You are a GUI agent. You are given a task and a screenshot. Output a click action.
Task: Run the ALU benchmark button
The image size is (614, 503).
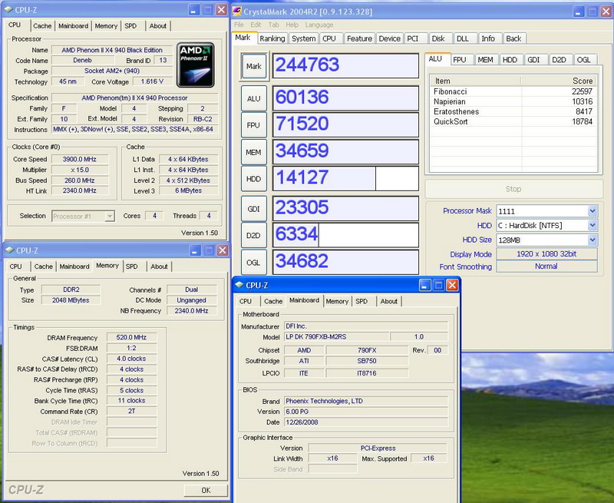[253, 98]
